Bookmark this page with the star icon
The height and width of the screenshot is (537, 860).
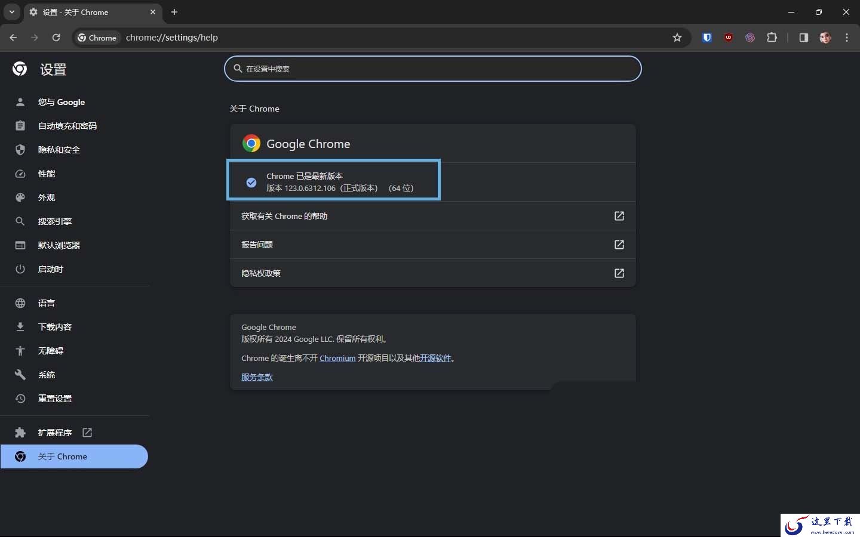coord(677,38)
